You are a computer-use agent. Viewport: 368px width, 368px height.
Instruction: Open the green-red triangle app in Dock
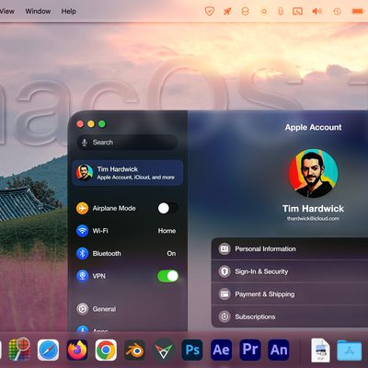[164, 350]
